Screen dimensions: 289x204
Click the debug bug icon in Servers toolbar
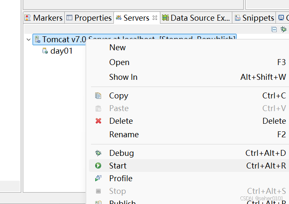[283, 29]
